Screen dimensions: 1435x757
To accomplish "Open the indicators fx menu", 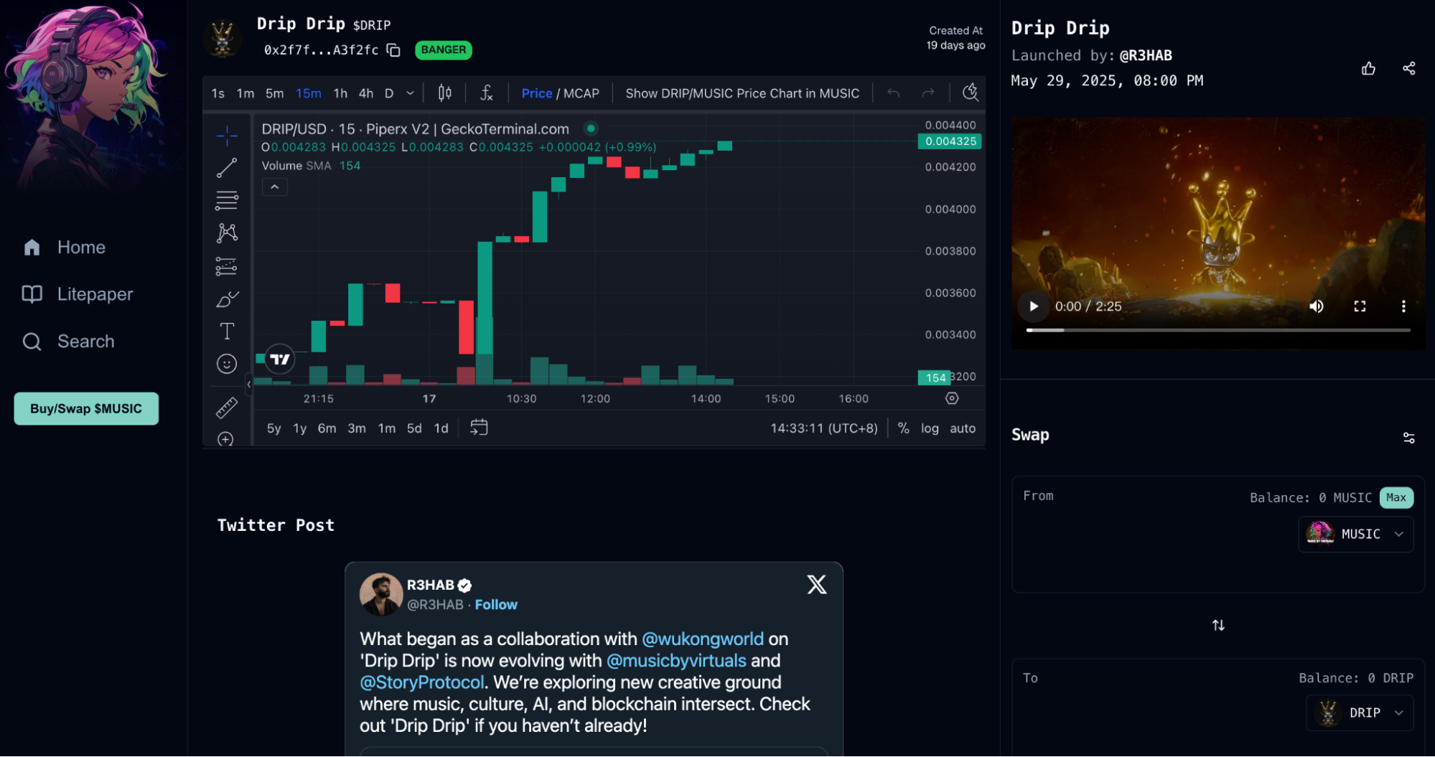I will (x=486, y=93).
